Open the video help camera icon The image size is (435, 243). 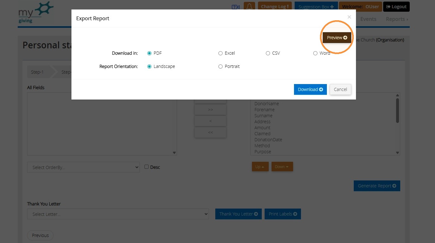[236, 7]
